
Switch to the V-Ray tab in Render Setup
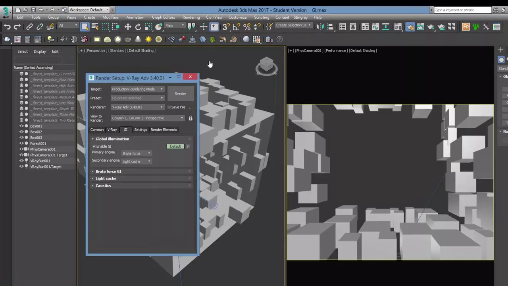pyautogui.click(x=112, y=130)
